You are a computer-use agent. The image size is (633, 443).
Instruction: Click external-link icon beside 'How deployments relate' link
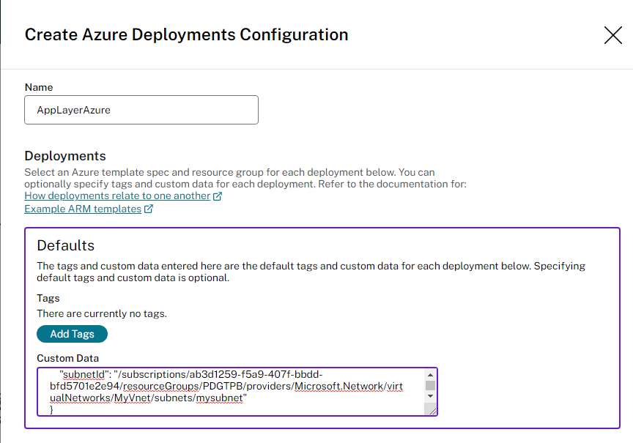pyautogui.click(x=218, y=197)
